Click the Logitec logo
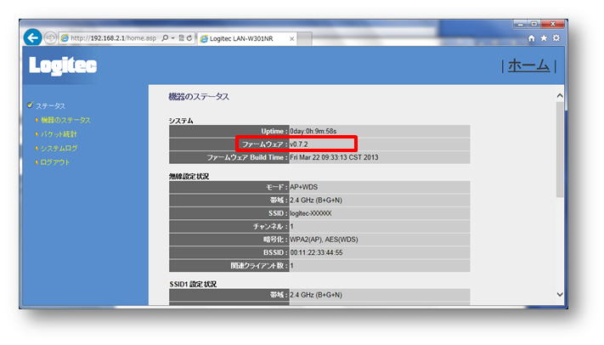Image resolution: width=604 pixels, height=345 pixels. pos(63,66)
